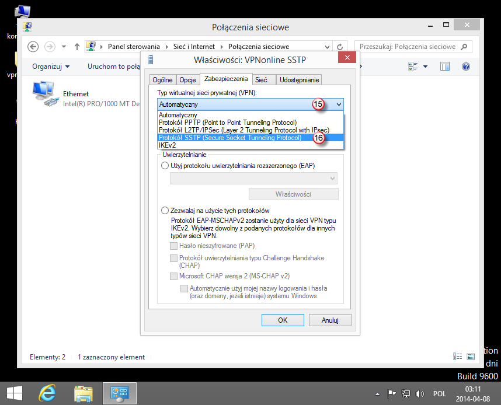Launch Internet Explorer from the taskbar
Viewport: 501px width, 405px height.
point(47,393)
